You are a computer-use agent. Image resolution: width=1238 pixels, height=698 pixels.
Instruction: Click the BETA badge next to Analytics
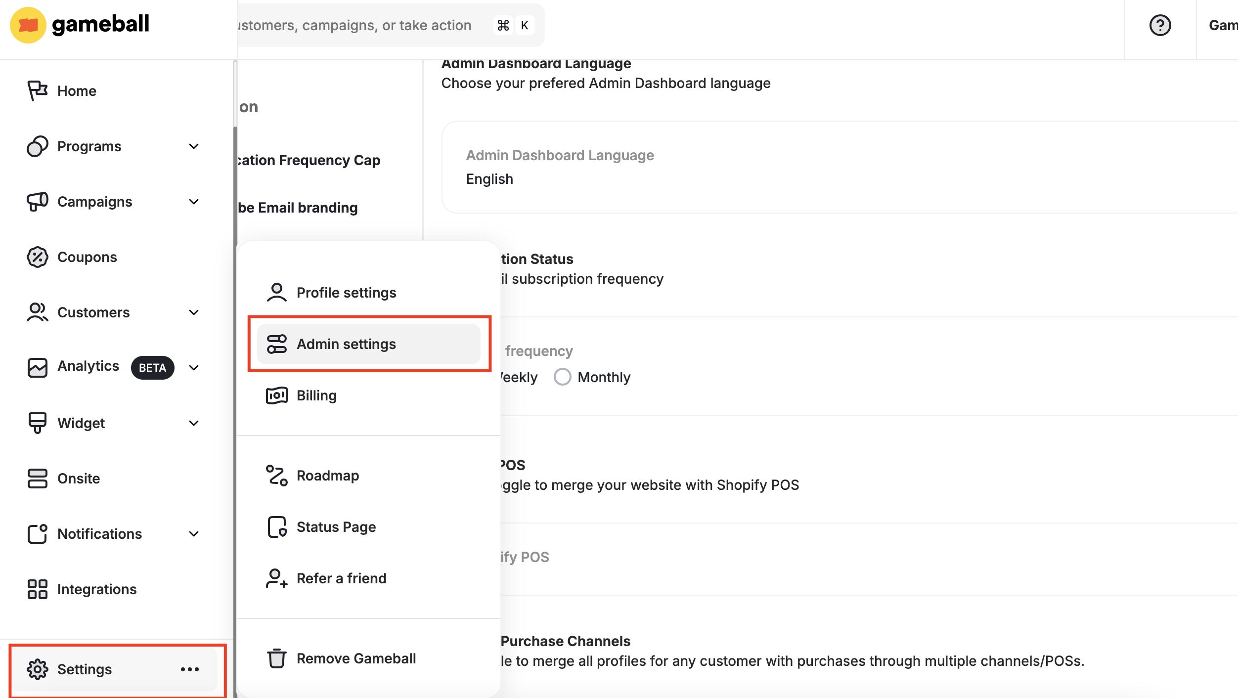tap(153, 367)
